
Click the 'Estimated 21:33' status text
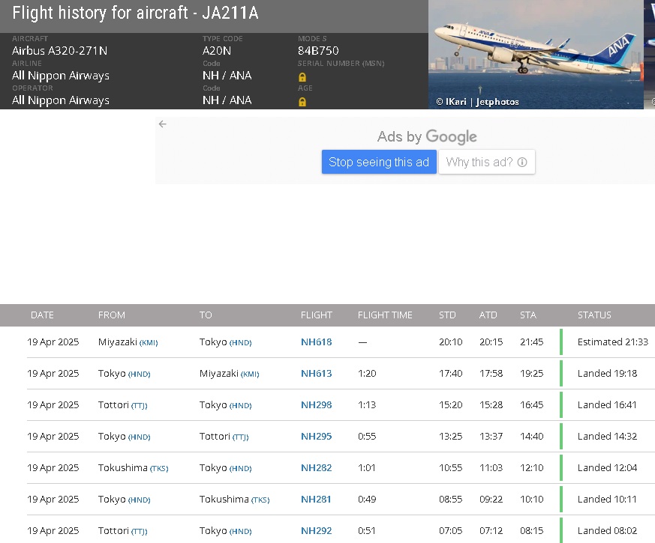[x=613, y=342]
